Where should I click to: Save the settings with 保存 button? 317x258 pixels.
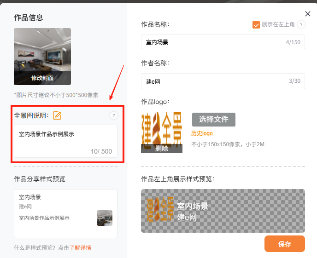click(x=284, y=244)
